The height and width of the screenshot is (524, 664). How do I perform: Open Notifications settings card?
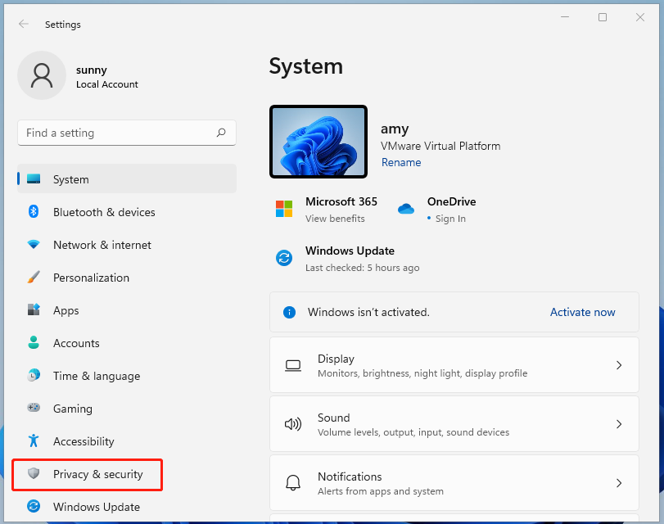tap(454, 483)
